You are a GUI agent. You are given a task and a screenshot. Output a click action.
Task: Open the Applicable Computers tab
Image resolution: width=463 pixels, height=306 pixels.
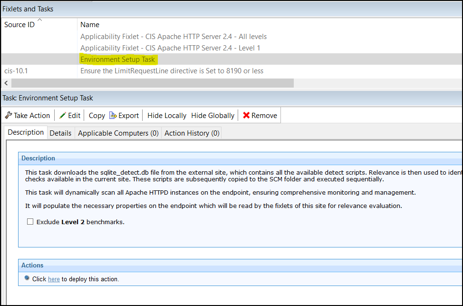tap(118, 133)
